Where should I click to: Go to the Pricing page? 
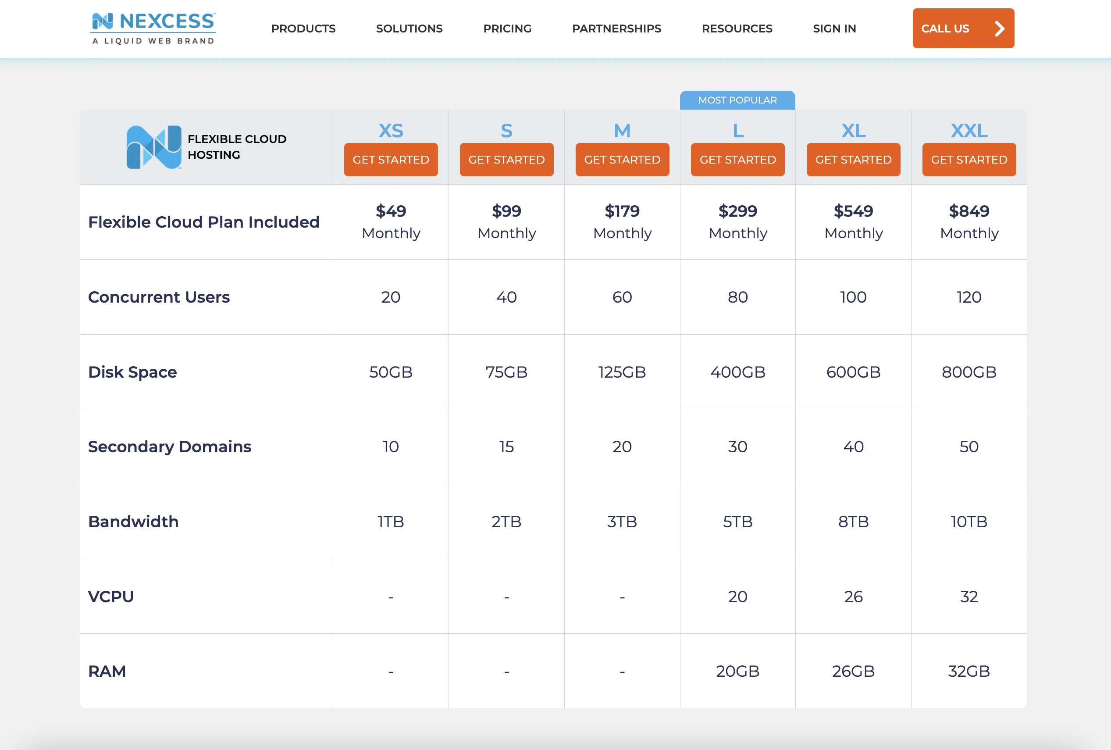[x=507, y=29]
